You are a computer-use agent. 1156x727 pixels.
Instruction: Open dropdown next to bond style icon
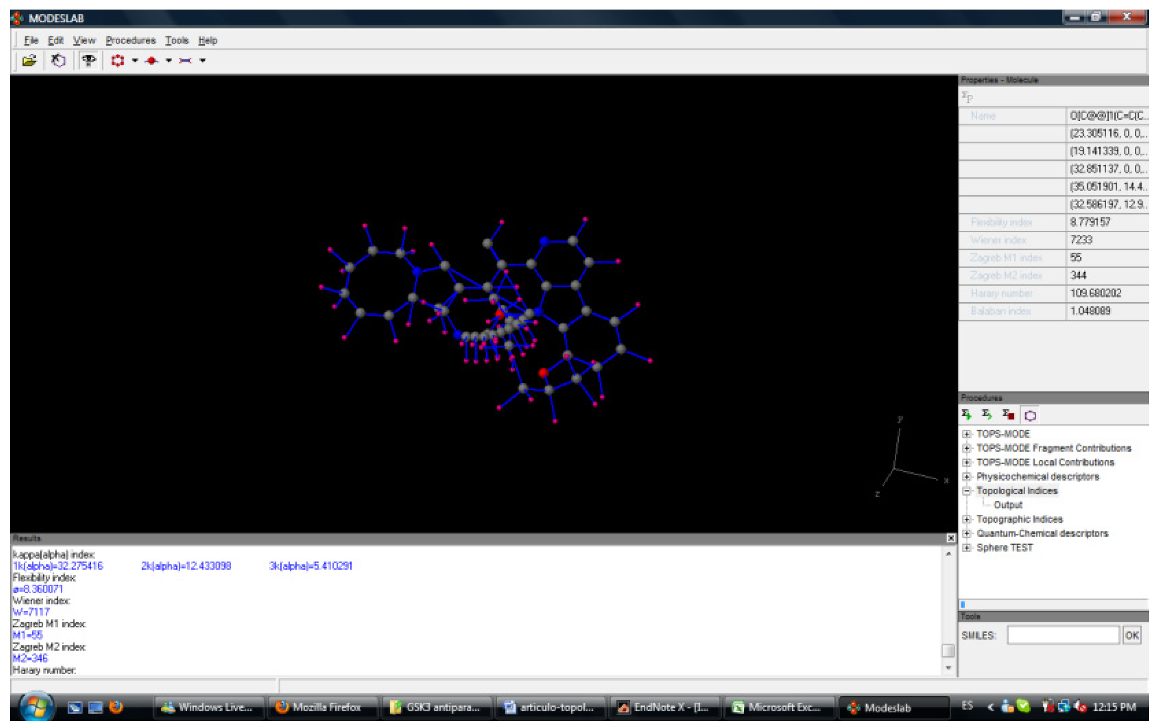(x=202, y=60)
